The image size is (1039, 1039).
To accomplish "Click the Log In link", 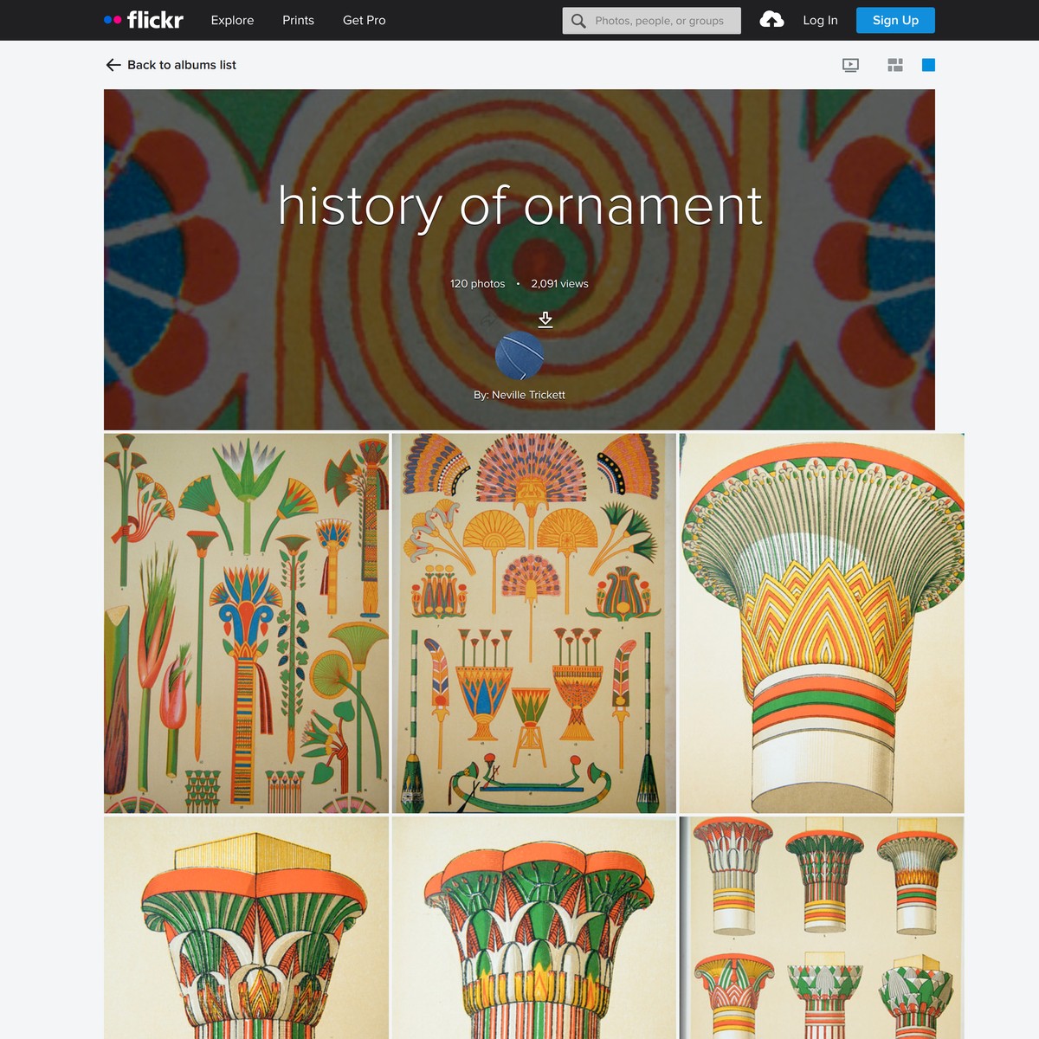I will tap(820, 20).
